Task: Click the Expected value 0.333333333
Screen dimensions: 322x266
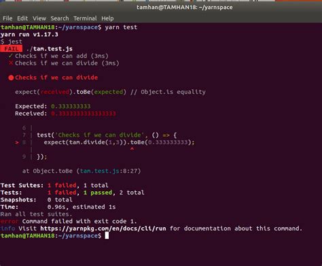Action: tap(71, 106)
